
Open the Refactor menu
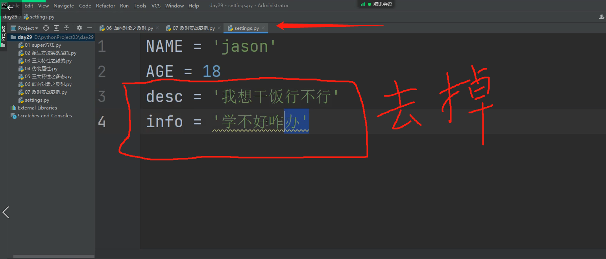(105, 5)
